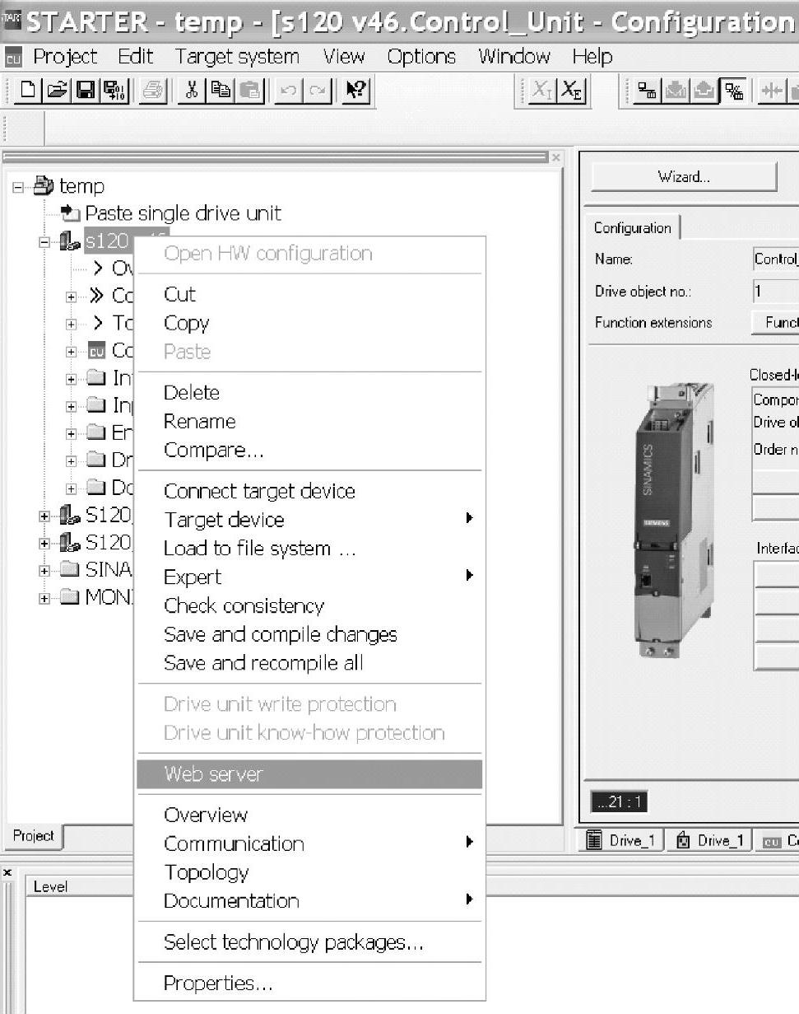Viewport: 799px width, 1014px height.
Task: Click the Download to target device icon
Action: [676, 91]
